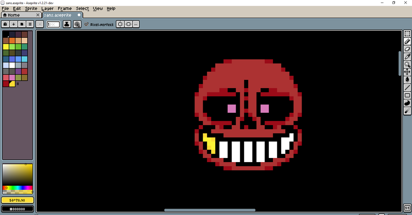The image size is (412, 215).
Task: Select the Eyedropper tool
Action: tap(407, 57)
